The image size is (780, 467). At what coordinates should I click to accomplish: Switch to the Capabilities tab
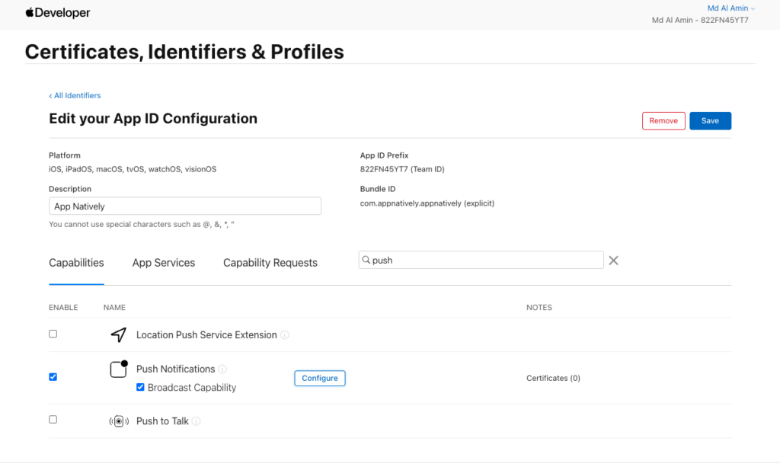pos(76,263)
